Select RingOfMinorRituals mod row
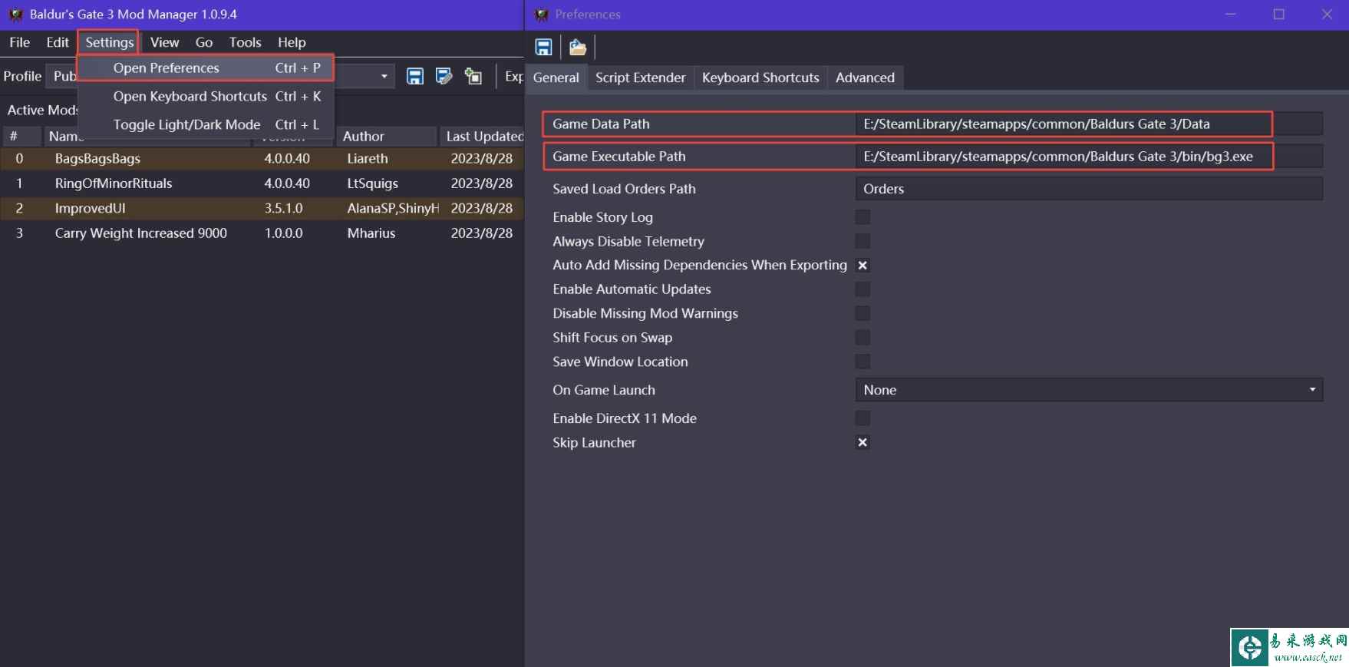Viewport: 1349px width, 667px height. 262,183
